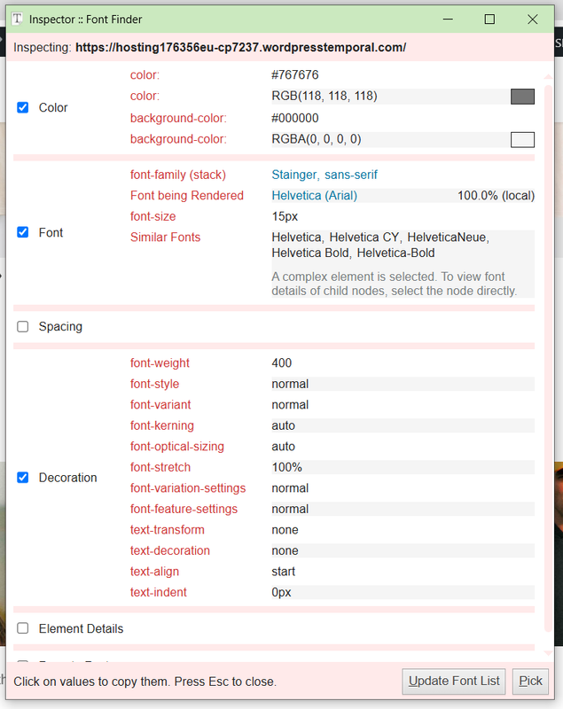Copy the #767676 color hex value

pos(295,74)
